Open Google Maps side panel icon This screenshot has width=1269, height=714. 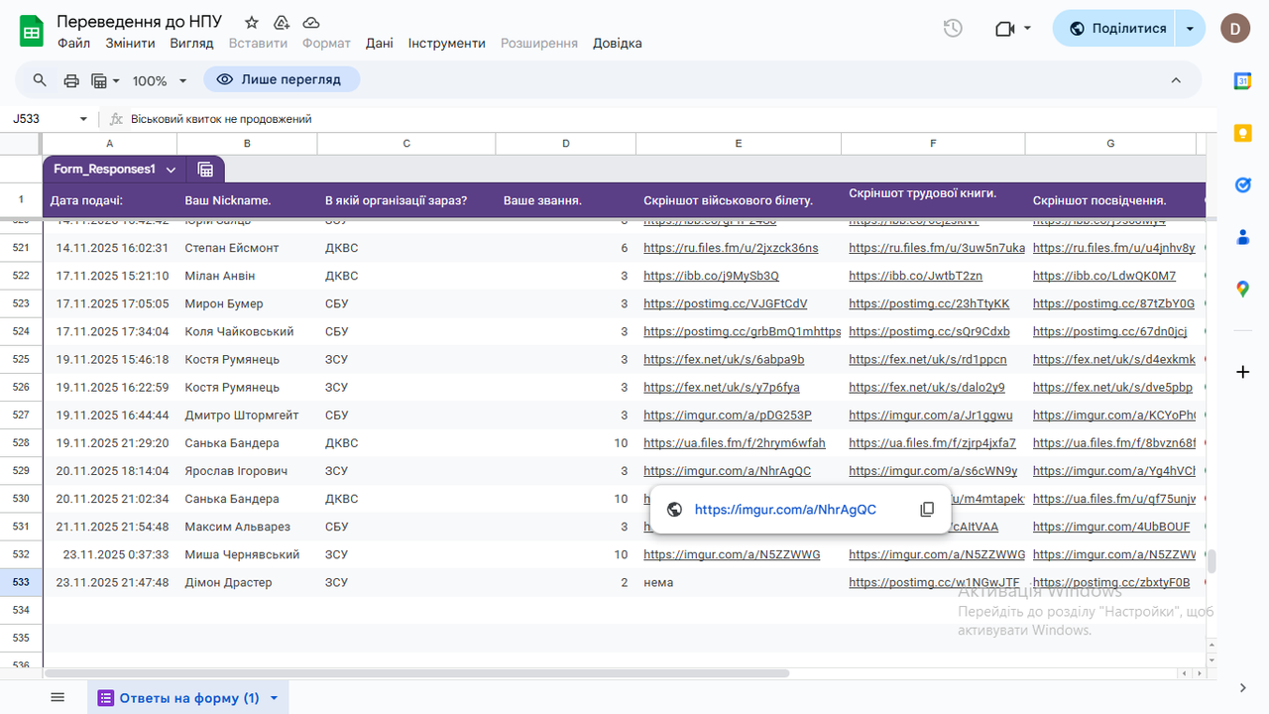coord(1242,290)
